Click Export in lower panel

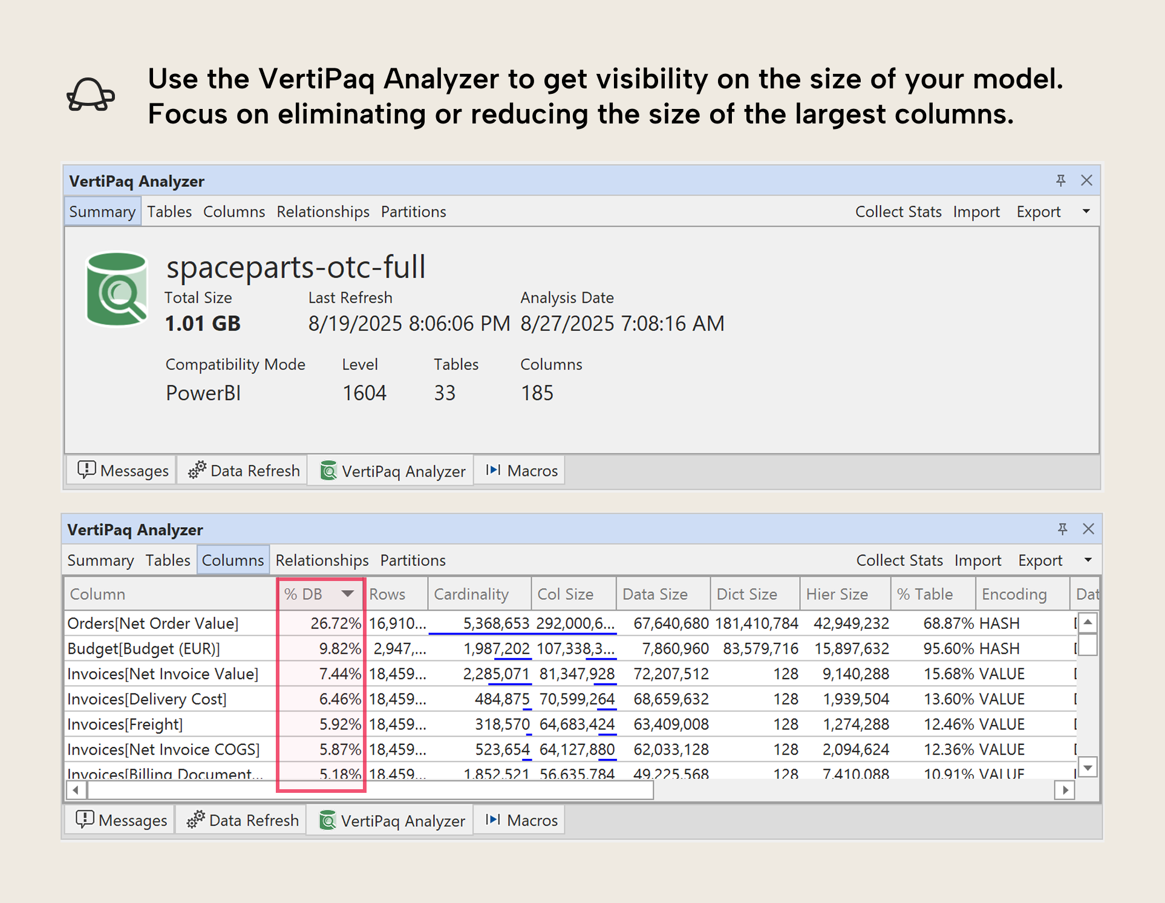click(x=1040, y=560)
